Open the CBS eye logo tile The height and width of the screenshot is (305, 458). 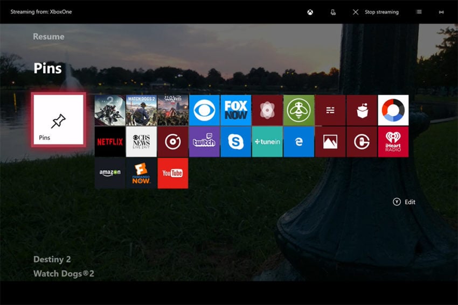(x=204, y=110)
